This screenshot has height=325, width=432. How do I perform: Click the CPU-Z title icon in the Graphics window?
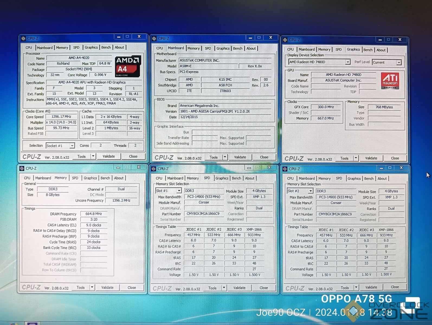point(285,40)
